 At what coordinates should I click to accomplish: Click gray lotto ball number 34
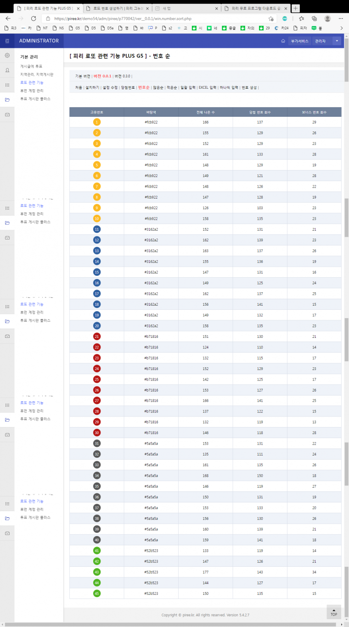(x=97, y=475)
